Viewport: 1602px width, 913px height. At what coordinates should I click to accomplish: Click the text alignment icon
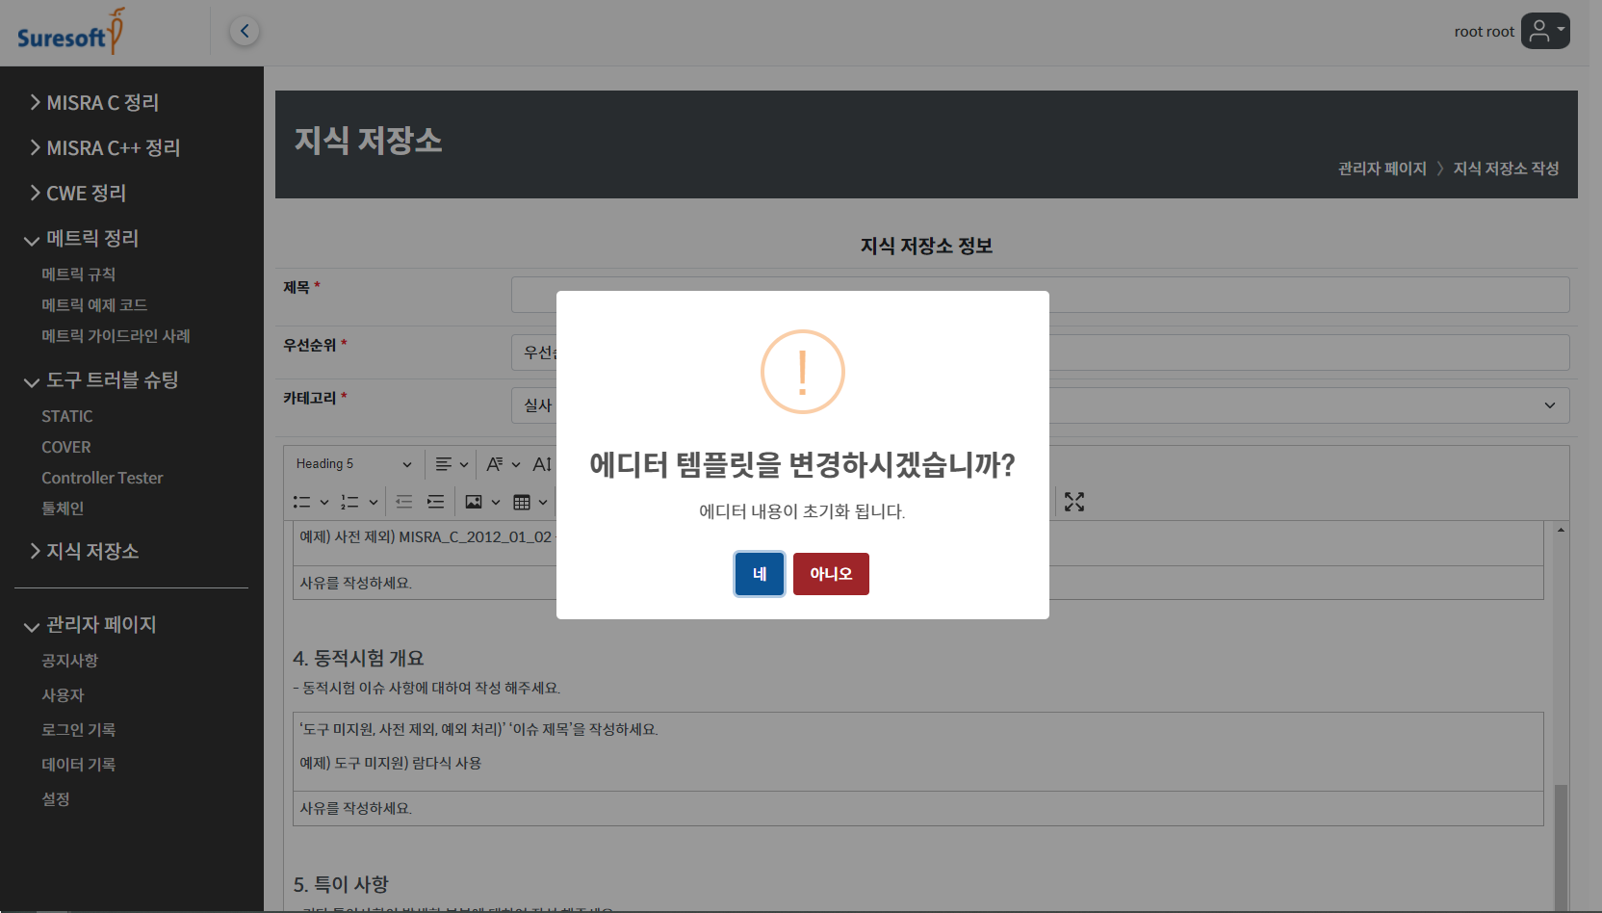(444, 464)
